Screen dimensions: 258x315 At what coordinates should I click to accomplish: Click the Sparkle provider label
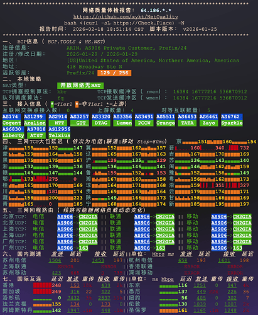(x=232, y=123)
